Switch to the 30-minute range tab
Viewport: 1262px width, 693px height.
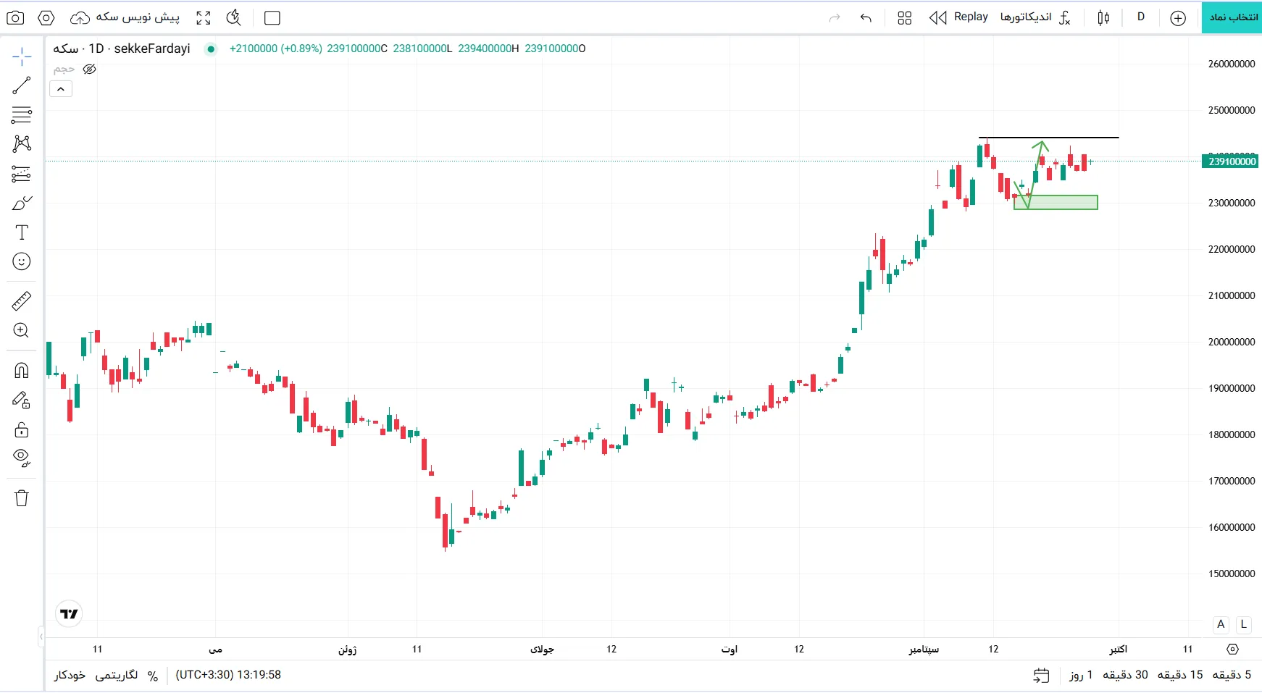1125,675
